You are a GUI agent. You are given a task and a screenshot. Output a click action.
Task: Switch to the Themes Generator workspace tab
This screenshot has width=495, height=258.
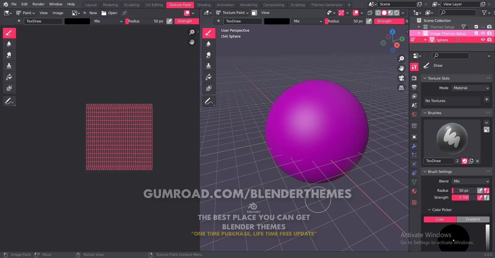pos(327,5)
